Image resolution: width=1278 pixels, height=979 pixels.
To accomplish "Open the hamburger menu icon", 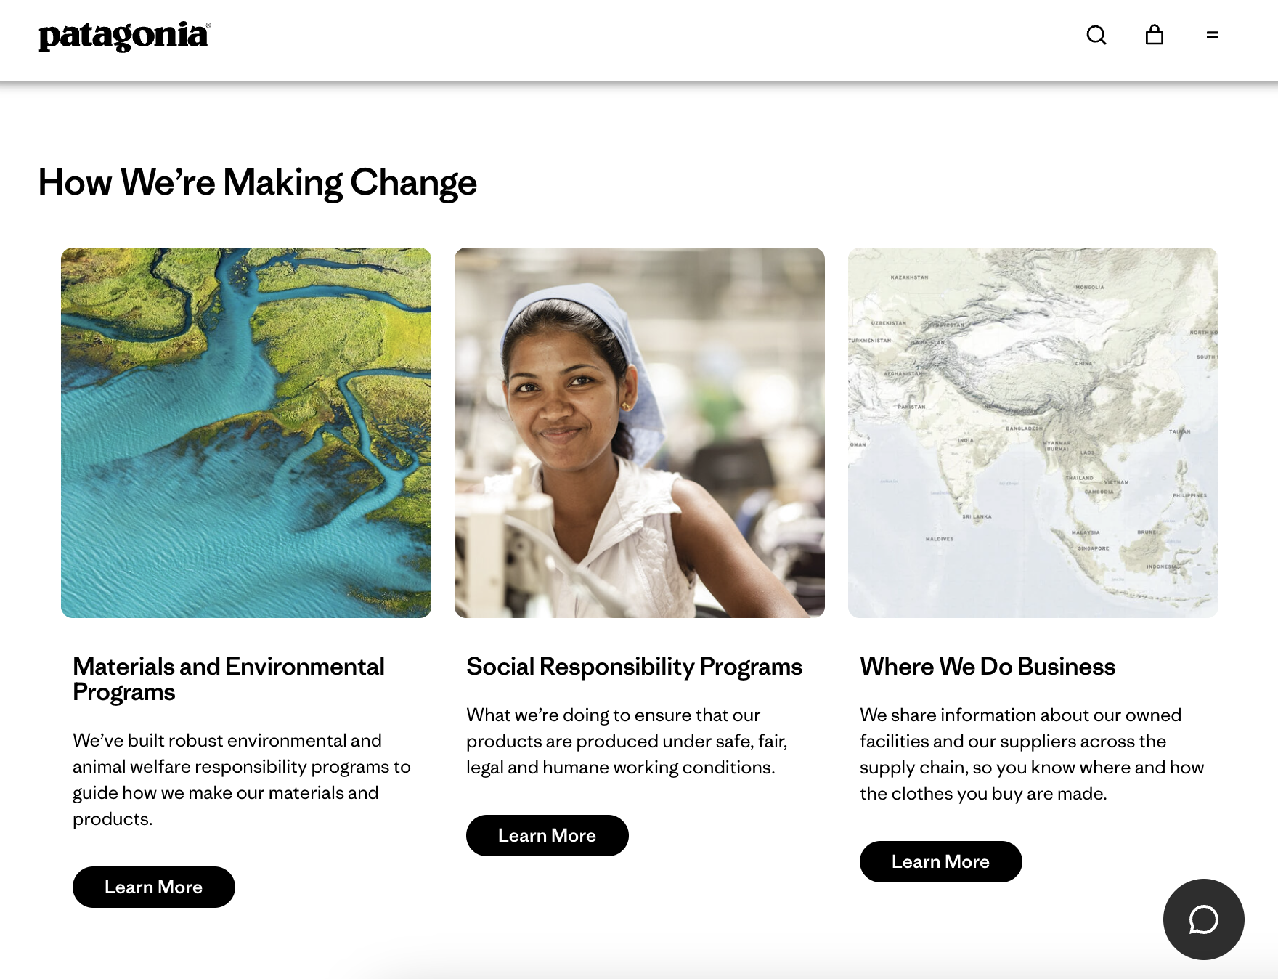I will [x=1212, y=35].
